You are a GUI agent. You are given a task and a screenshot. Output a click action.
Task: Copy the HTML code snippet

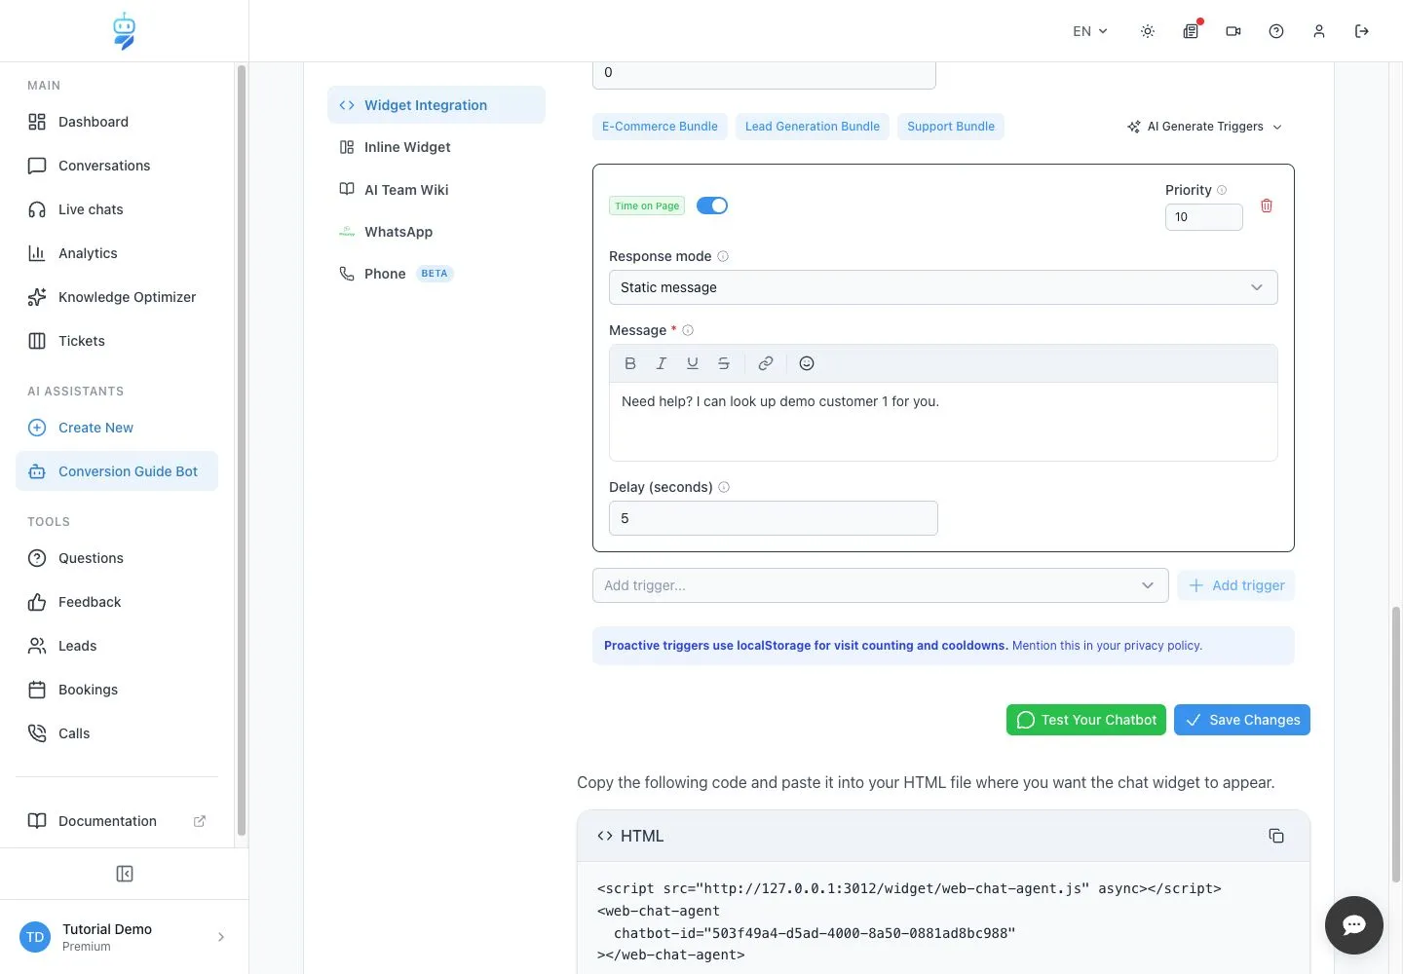pos(1276,836)
